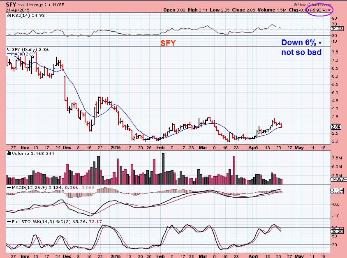Screen dimensions: 347x258
Task: Click the Swift Energy Co. company name
Action: [x=34, y=5]
